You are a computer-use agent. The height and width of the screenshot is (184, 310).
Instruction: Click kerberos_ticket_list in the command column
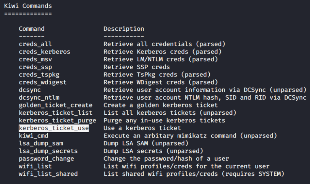point(54,112)
